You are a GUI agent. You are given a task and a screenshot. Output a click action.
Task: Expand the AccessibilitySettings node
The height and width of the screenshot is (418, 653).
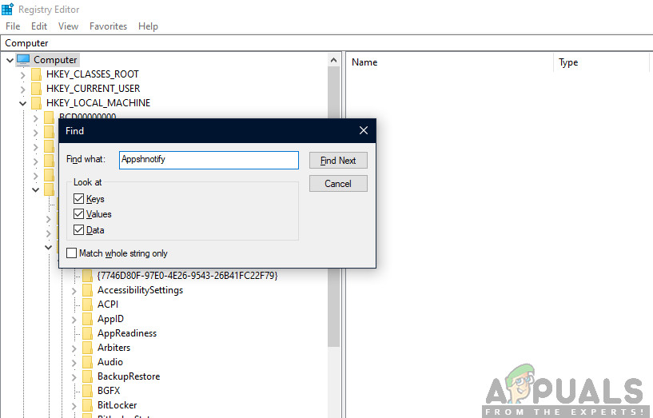click(x=74, y=291)
